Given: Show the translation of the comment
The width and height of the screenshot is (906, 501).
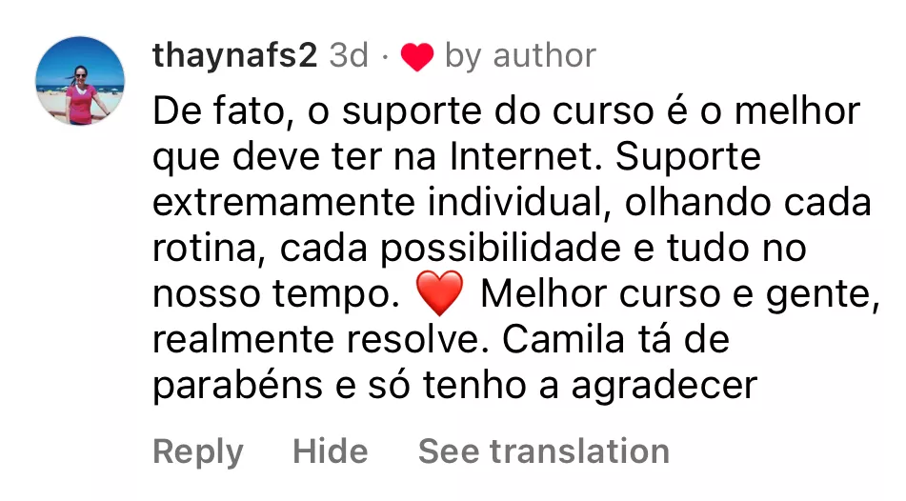Looking at the screenshot, I should [544, 451].
